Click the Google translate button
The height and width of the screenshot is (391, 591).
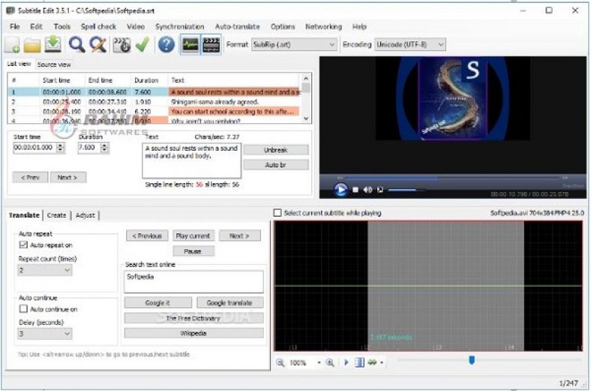(229, 303)
